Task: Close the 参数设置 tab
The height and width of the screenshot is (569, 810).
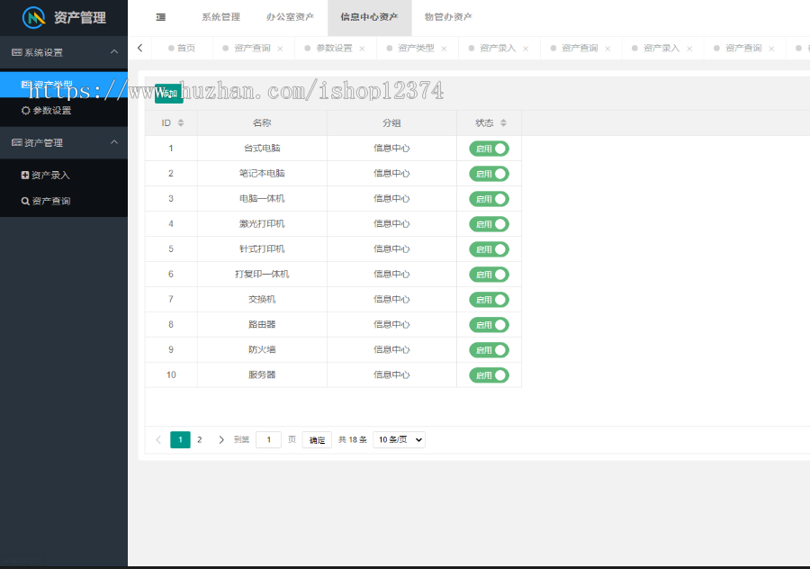Action: [x=362, y=49]
